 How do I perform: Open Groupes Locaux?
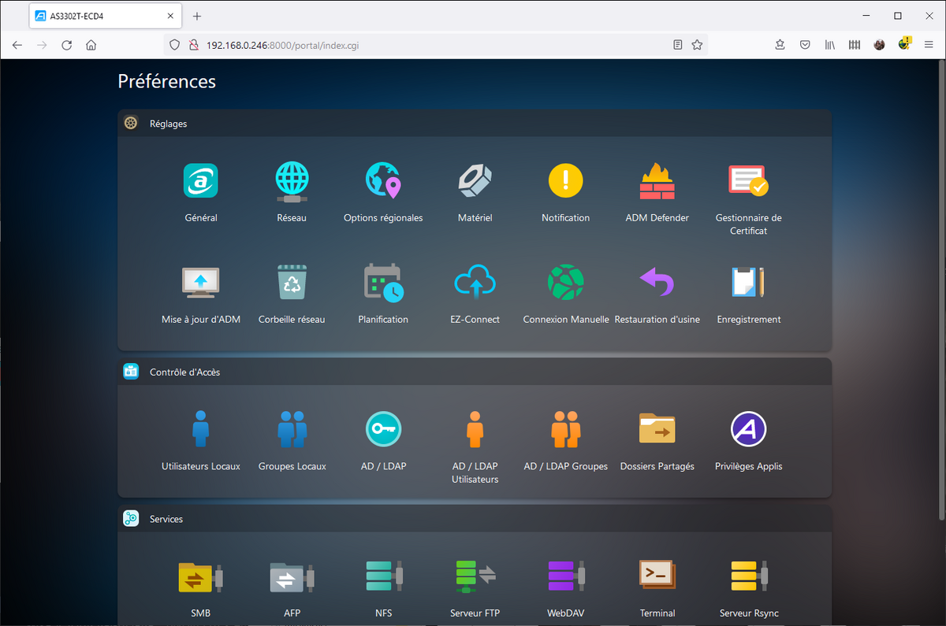coord(292,429)
